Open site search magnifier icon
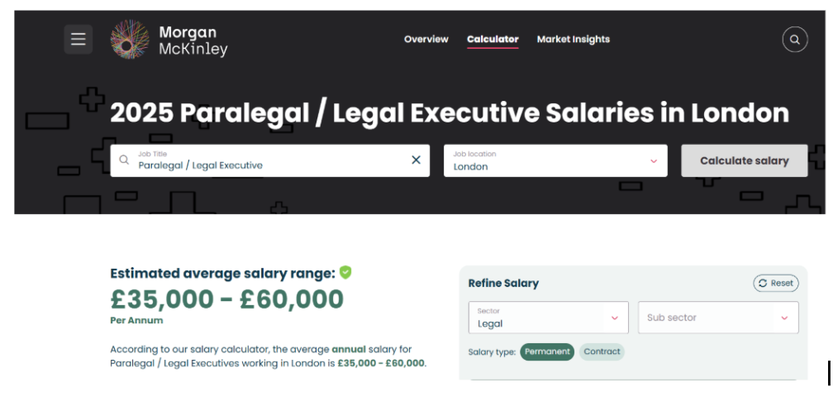This screenshot has height=397, width=838. [x=794, y=39]
